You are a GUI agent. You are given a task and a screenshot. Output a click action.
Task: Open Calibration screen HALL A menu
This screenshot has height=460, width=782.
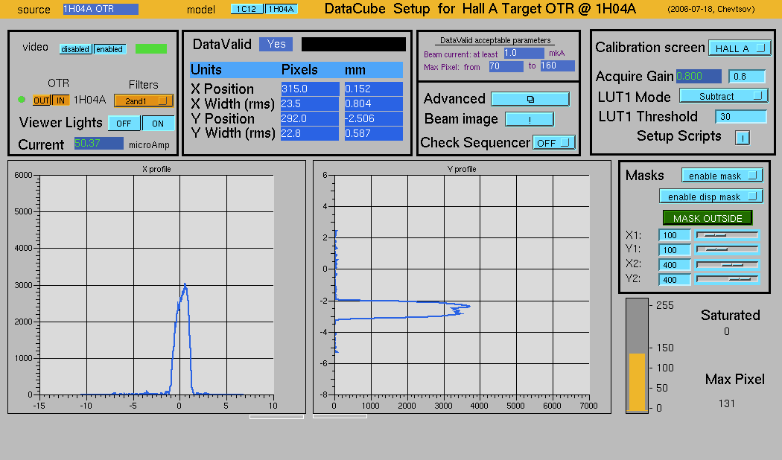[739, 48]
